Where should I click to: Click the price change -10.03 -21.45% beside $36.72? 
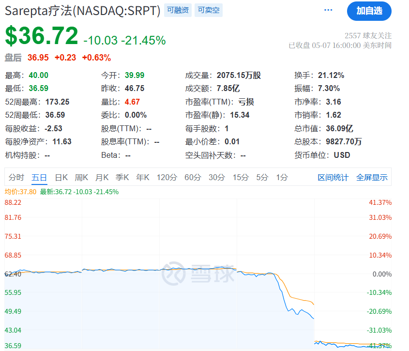point(124,41)
